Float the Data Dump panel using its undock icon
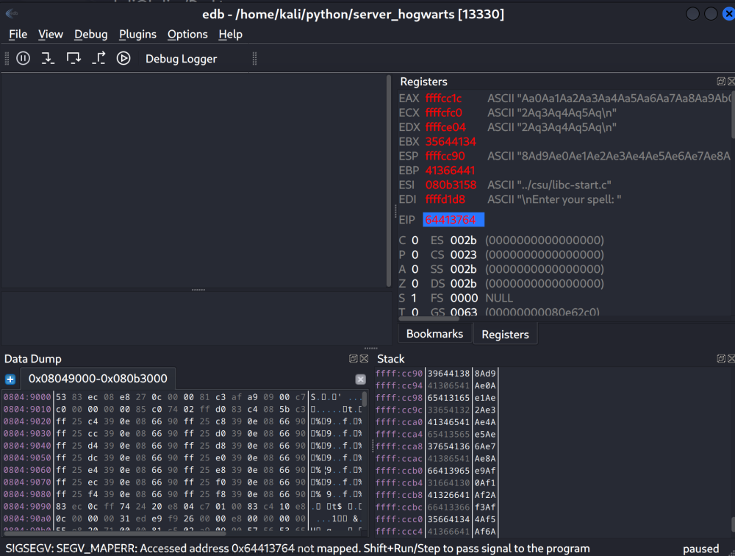This screenshot has height=556, width=735. click(x=354, y=358)
